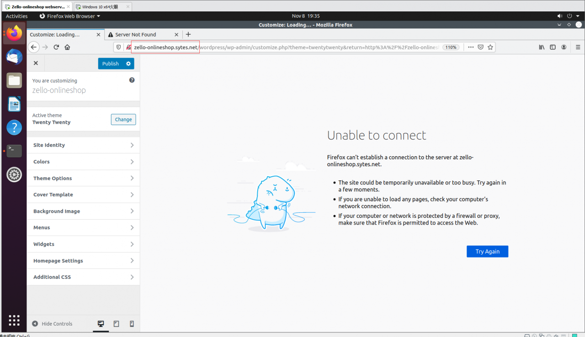The width and height of the screenshot is (585, 337).
Task: Open the Additional CSS section
Action: click(x=83, y=277)
